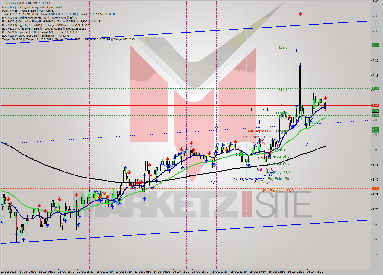Image resolution: width=383 pixels, height=275 pixels.
Task: Click the 'I I I 6.87' wave label
Action: tap(264, 174)
